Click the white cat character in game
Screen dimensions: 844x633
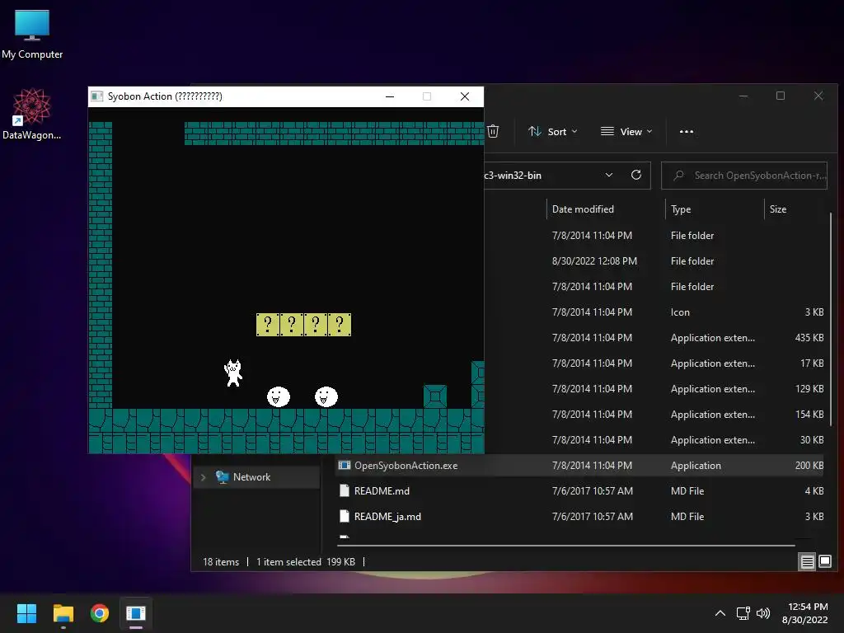pyautogui.click(x=233, y=373)
